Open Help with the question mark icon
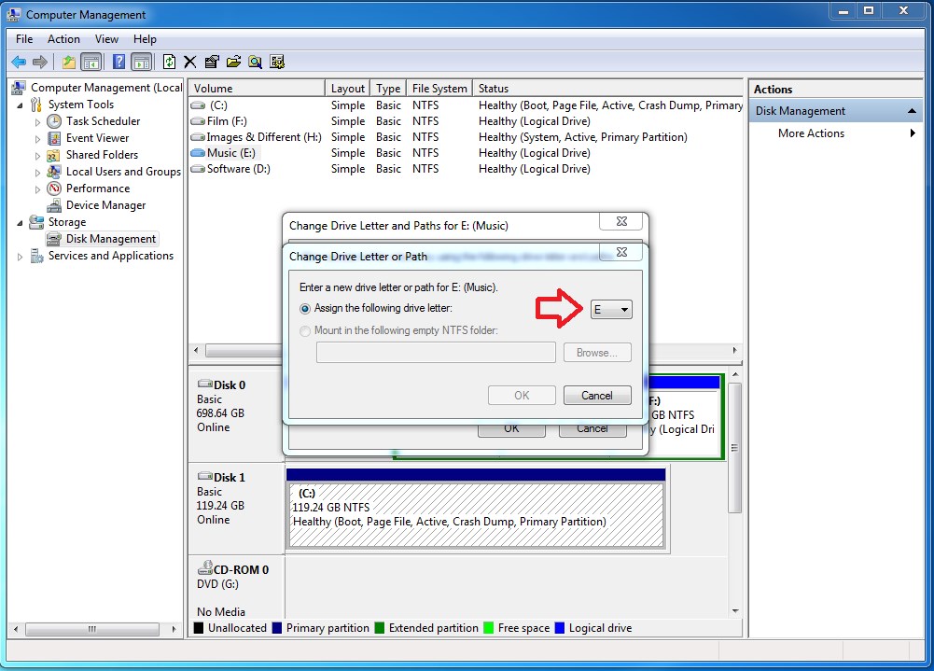Viewport: 934px width, 671px height. [x=119, y=62]
